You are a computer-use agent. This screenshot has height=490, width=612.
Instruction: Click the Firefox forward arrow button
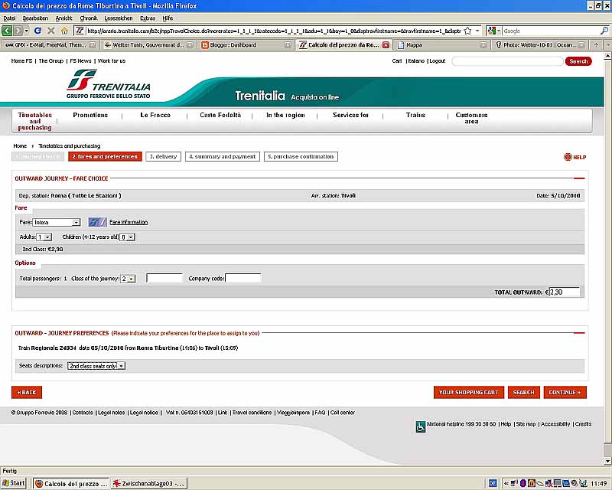click(x=18, y=31)
